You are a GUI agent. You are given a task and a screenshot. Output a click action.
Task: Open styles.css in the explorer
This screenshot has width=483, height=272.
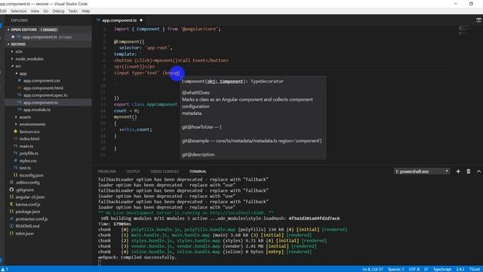pos(28,161)
